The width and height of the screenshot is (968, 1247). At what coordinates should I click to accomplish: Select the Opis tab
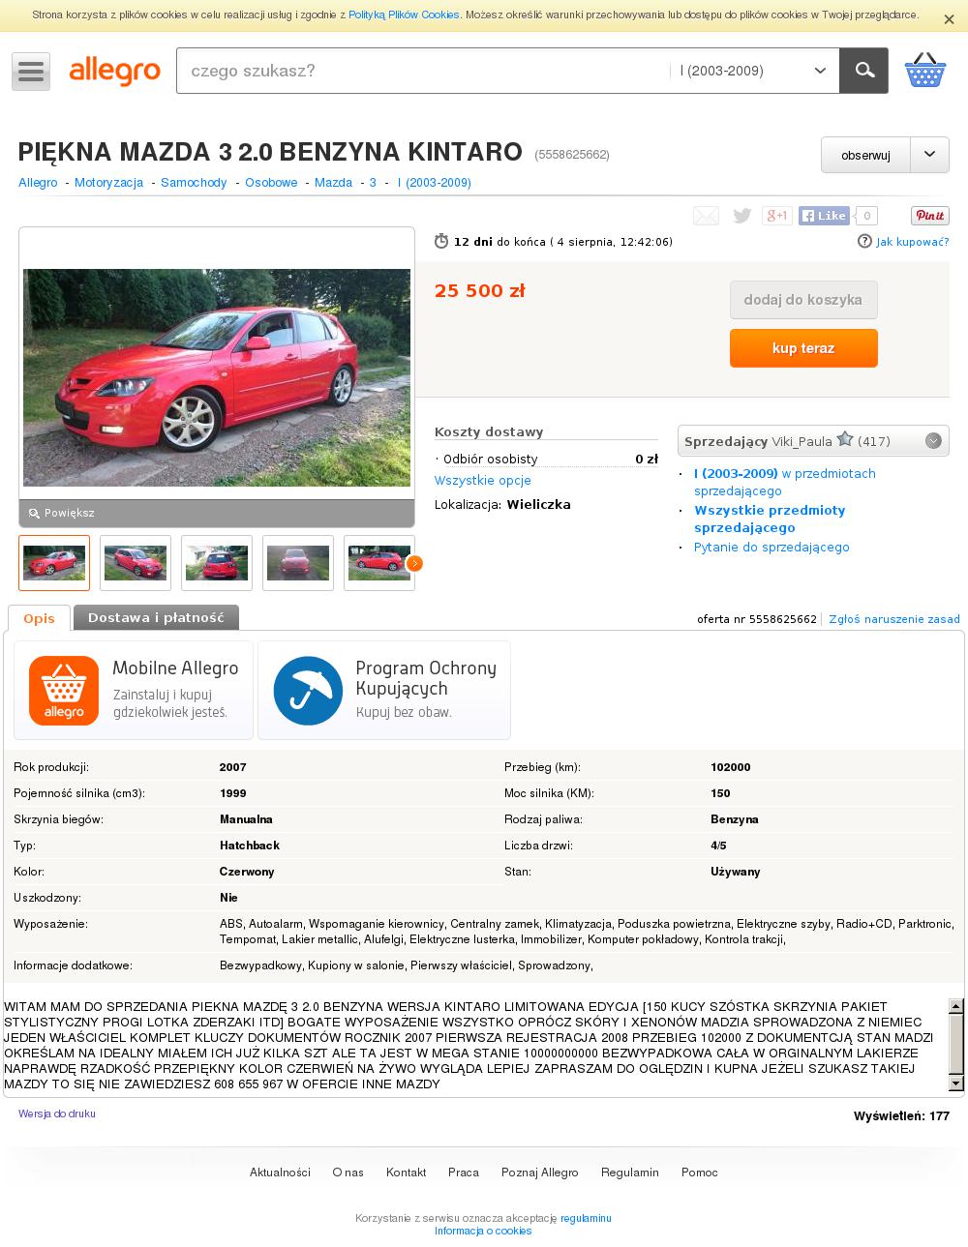click(39, 618)
